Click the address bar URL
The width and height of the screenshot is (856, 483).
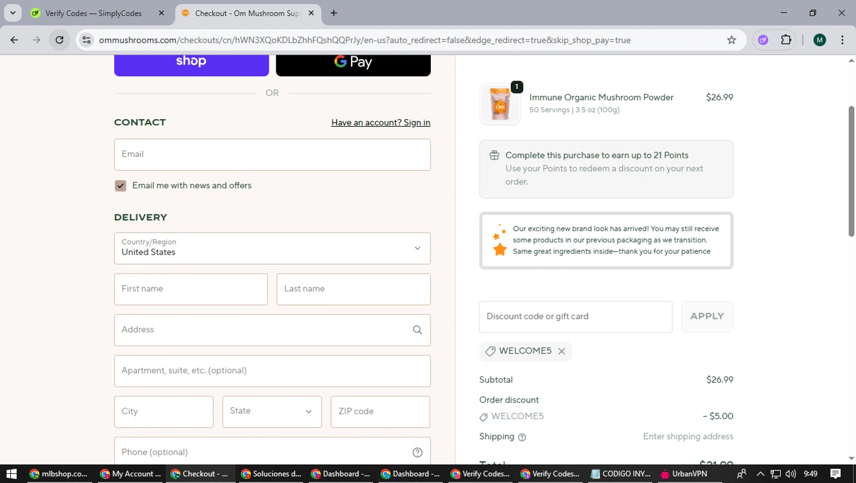pyautogui.click(x=365, y=40)
